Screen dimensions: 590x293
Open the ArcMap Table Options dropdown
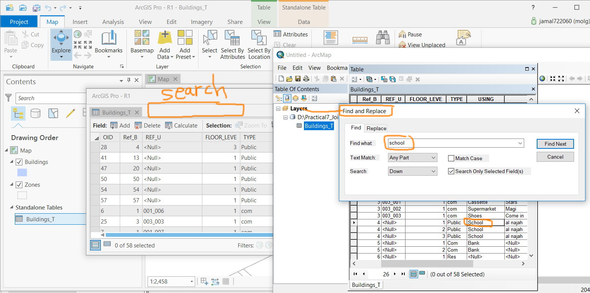pyautogui.click(x=356, y=79)
